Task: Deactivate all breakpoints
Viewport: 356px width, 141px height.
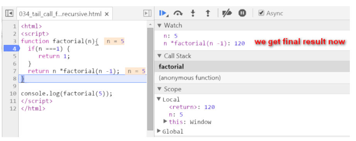Action: click(x=227, y=13)
